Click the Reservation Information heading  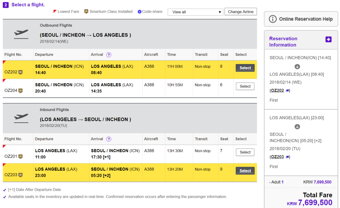[x=283, y=41]
